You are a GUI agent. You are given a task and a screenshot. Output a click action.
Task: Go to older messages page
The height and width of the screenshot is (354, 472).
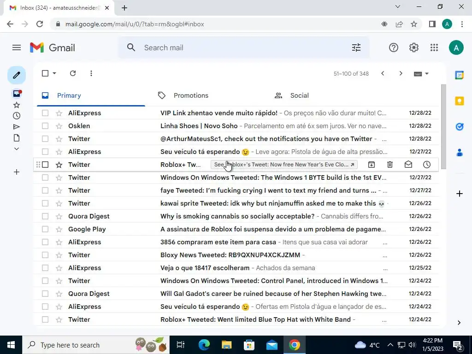(401, 73)
